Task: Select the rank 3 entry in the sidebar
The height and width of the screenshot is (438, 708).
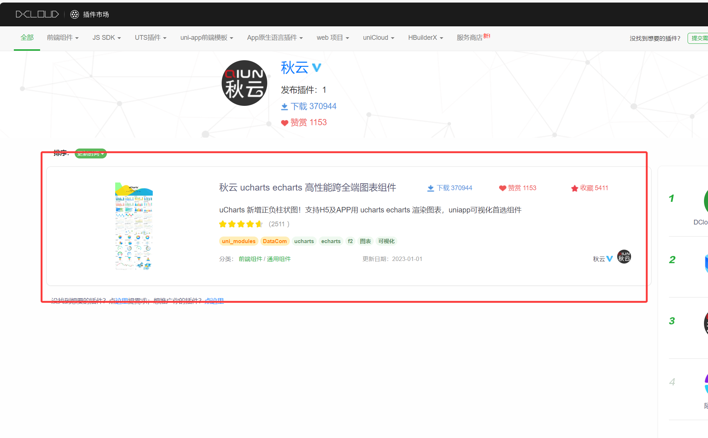Action: [x=688, y=328]
